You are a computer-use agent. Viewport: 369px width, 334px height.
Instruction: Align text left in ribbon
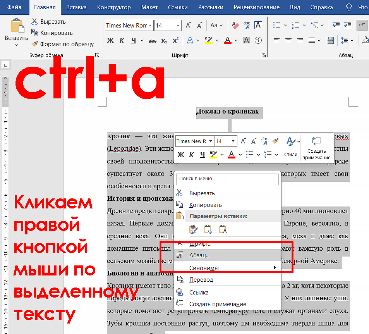277,41
